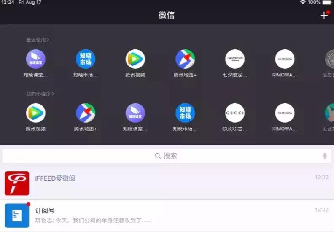334x232 pixels.
Task: Tap the battery indicator in status bar
Action: tap(327, 3)
